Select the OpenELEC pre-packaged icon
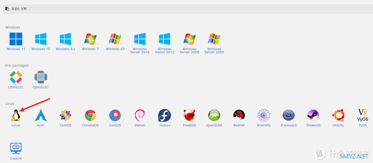373x163 pixels. [x=41, y=77]
